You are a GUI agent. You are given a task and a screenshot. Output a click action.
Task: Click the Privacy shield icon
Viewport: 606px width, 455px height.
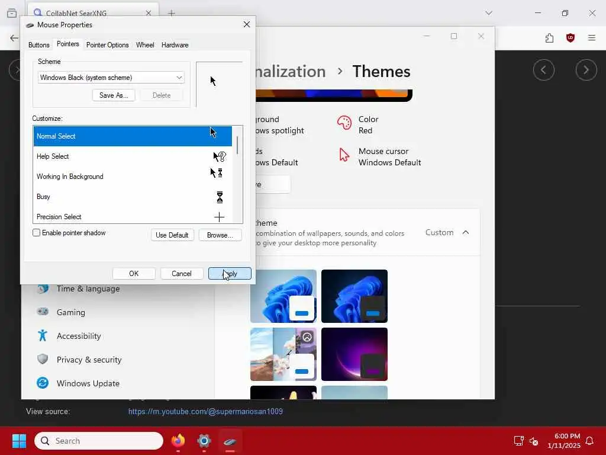coord(43,359)
